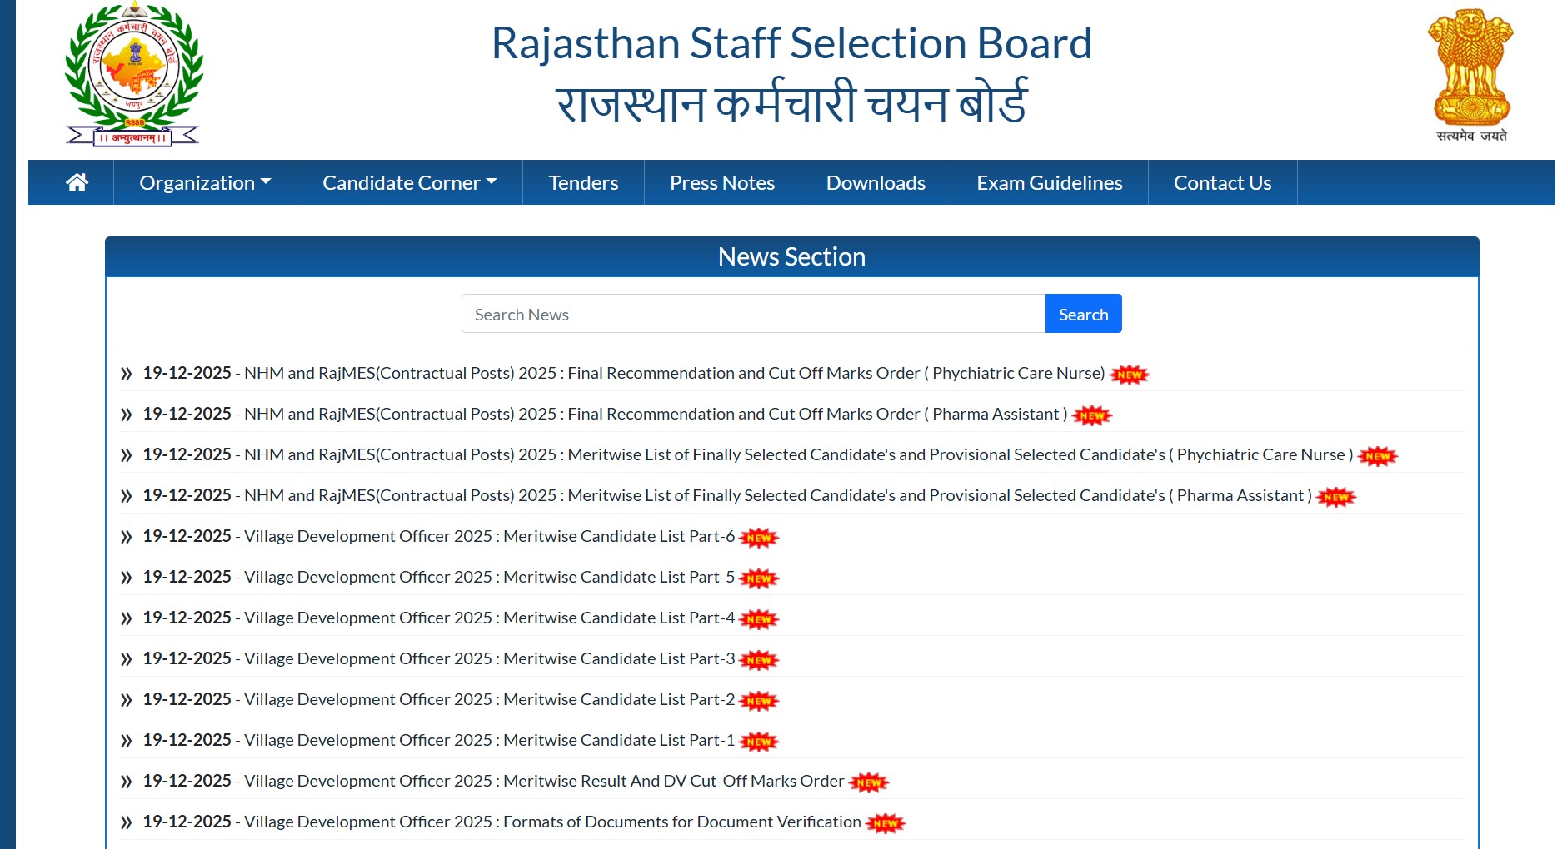Open the Tenders menu item

click(583, 182)
